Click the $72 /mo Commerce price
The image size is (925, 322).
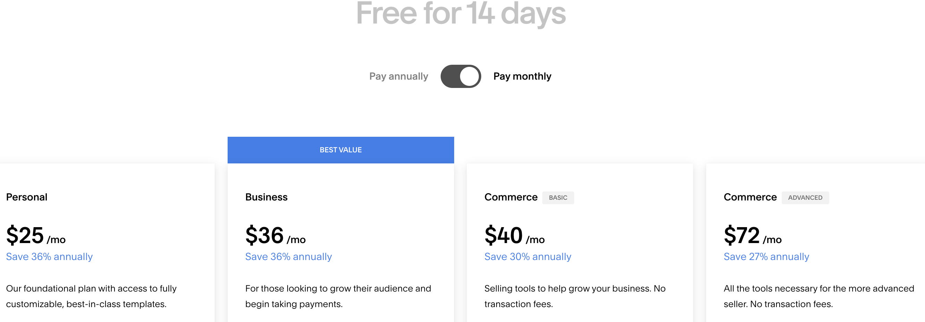(752, 236)
